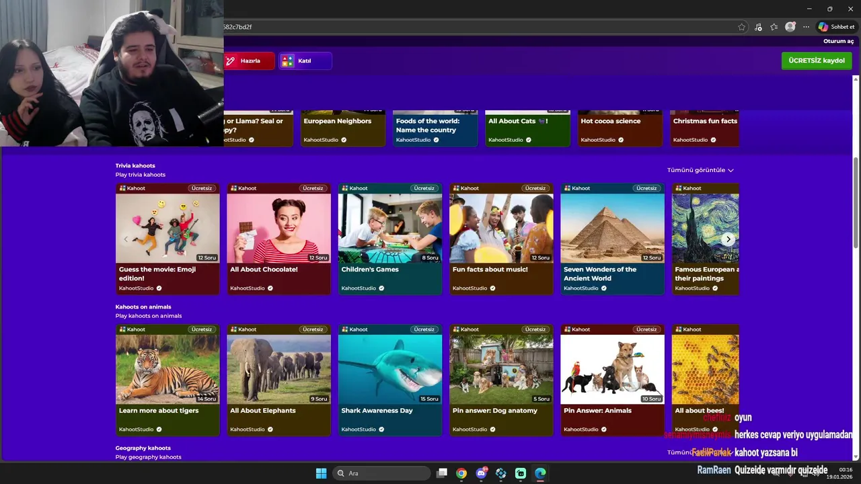Screen dimensions: 861x484
Task: Click verified badge on Learn more about tigers card
Action: click(x=159, y=430)
